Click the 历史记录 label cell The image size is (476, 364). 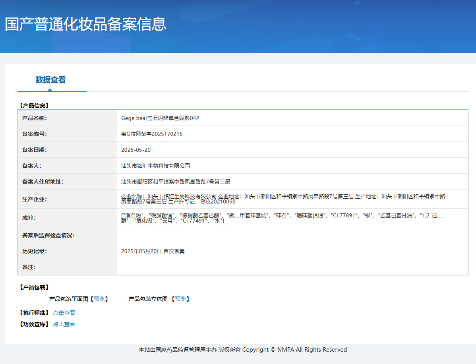pos(68,251)
